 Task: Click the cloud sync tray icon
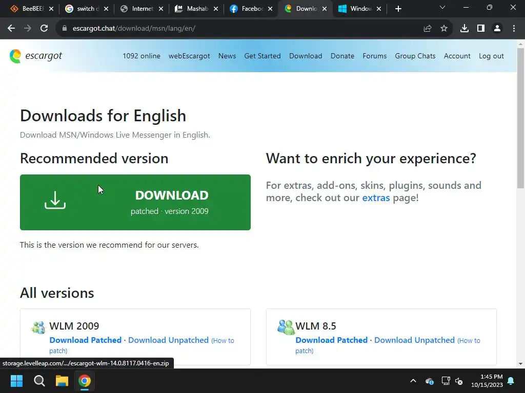coord(430,381)
